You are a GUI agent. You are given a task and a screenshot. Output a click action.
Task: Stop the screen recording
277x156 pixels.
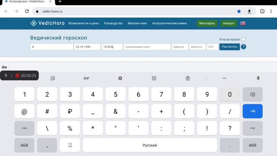tap(17, 76)
